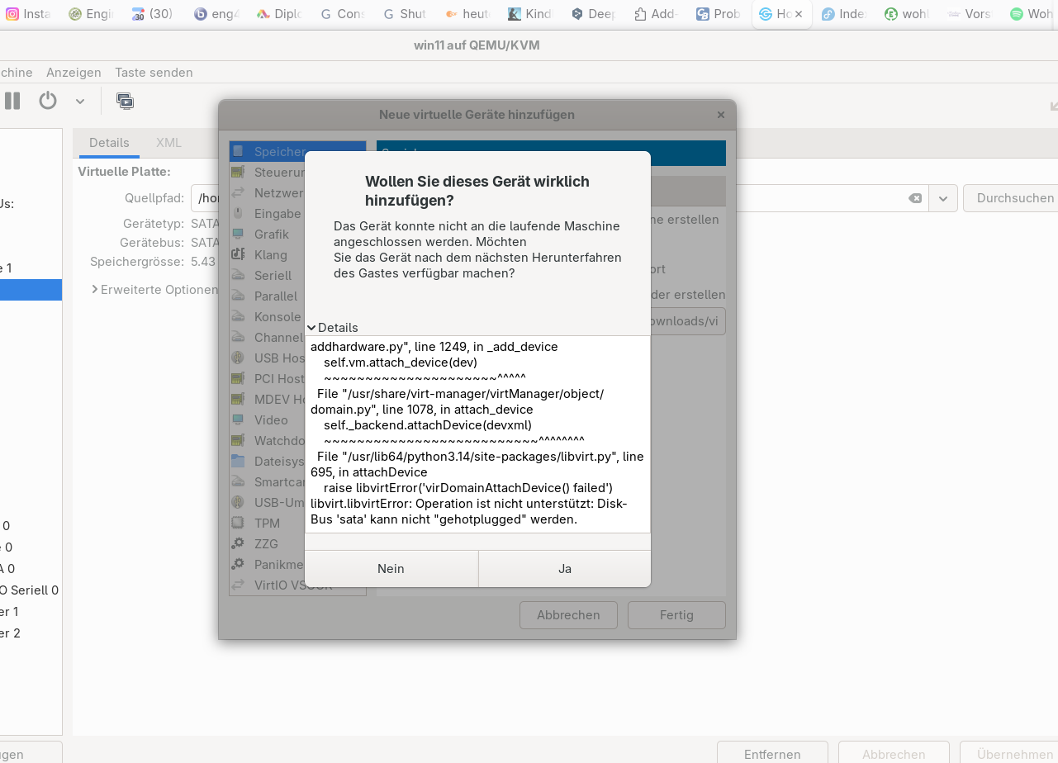
Task: Switch to the XML tab
Action: [x=168, y=143]
